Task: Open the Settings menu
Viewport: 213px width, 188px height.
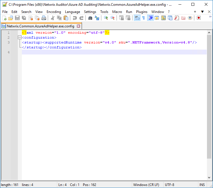Action: [x=90, y=12]
